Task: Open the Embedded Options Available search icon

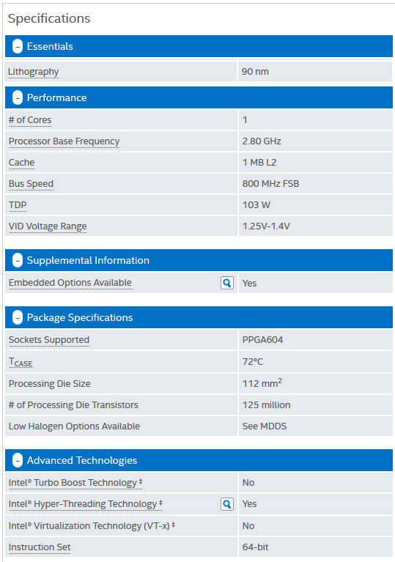Action: [x=227, y=283]
